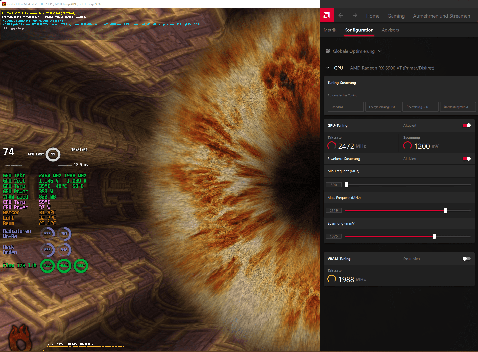
Task: Click the Max. Frequenz slider handle
Action: tap(446, 210)
